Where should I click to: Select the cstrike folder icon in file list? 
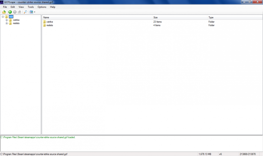[44, 22]
